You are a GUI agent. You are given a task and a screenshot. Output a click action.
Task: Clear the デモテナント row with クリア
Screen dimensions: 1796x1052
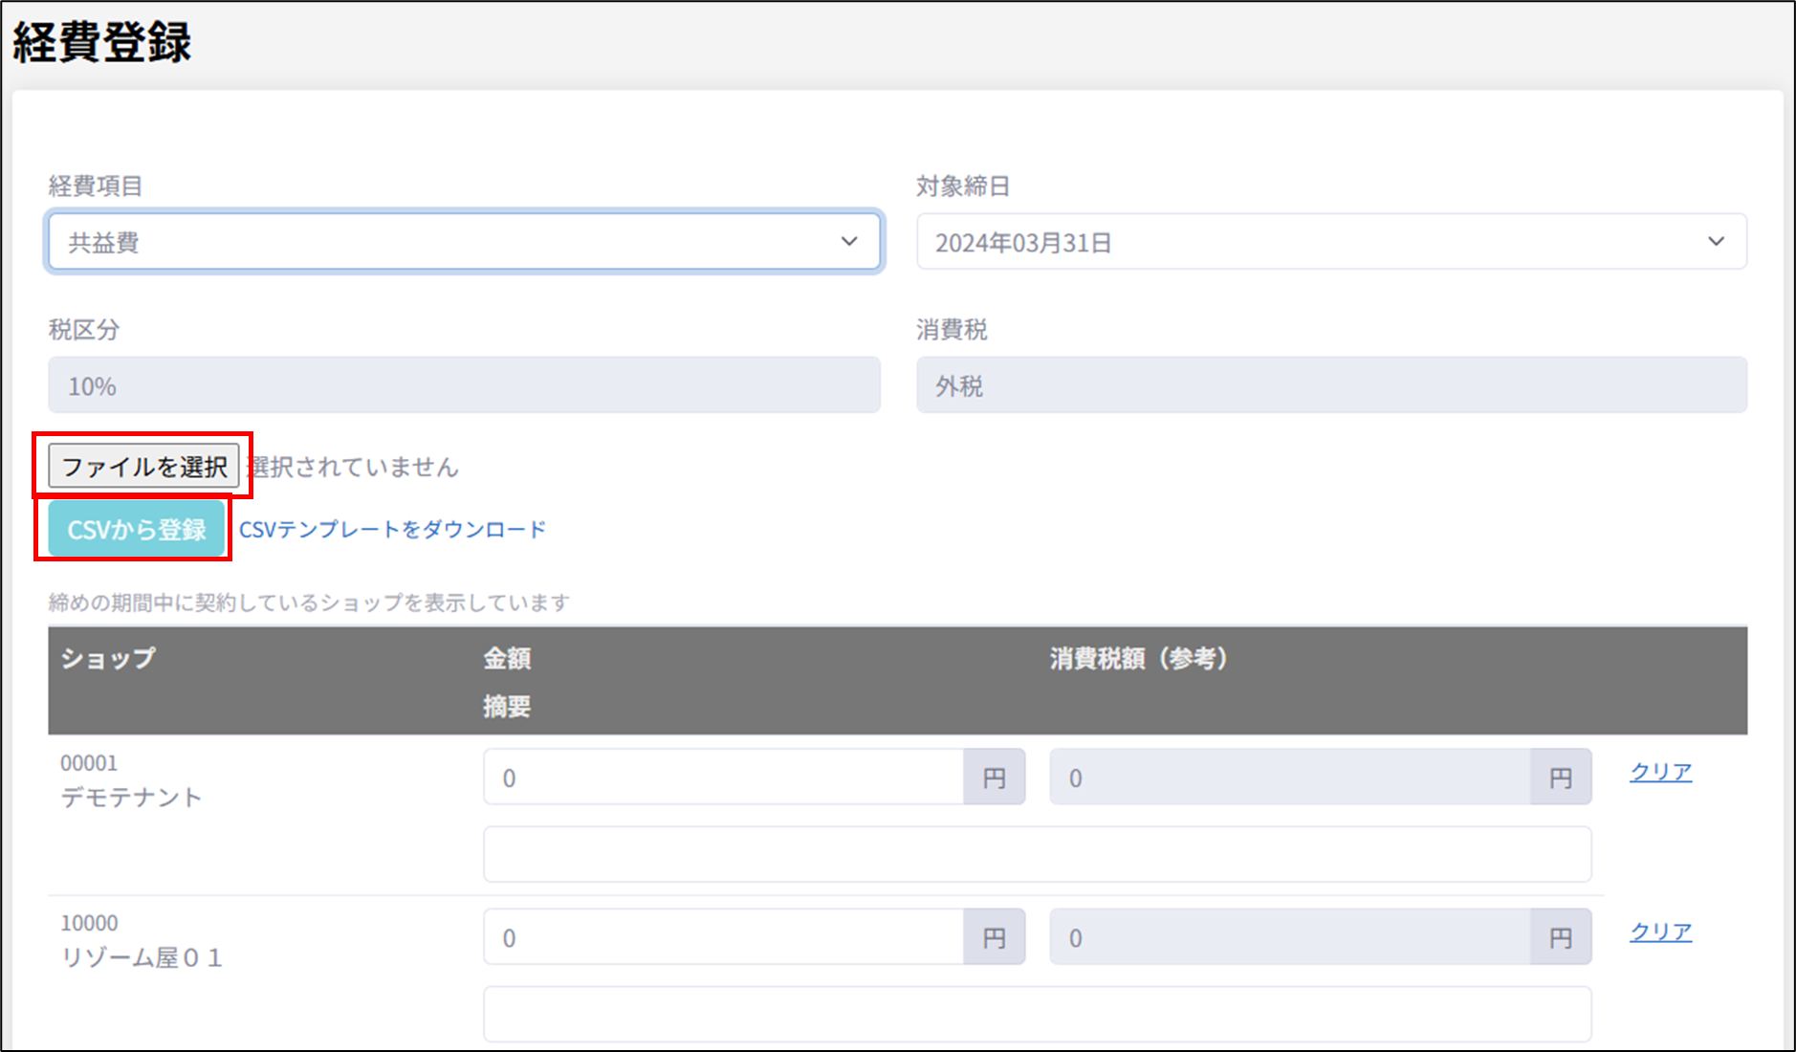[x=1660, y=772]
